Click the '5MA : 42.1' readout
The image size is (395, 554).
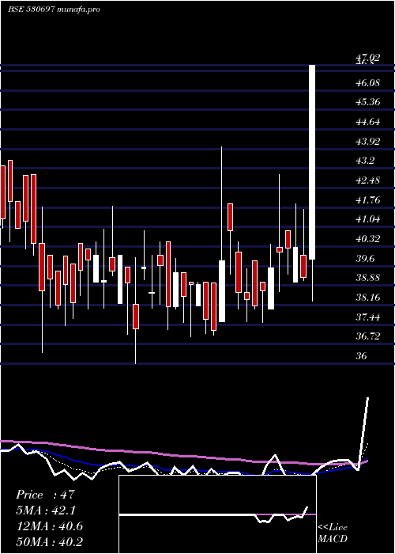[x=46, y=510]
